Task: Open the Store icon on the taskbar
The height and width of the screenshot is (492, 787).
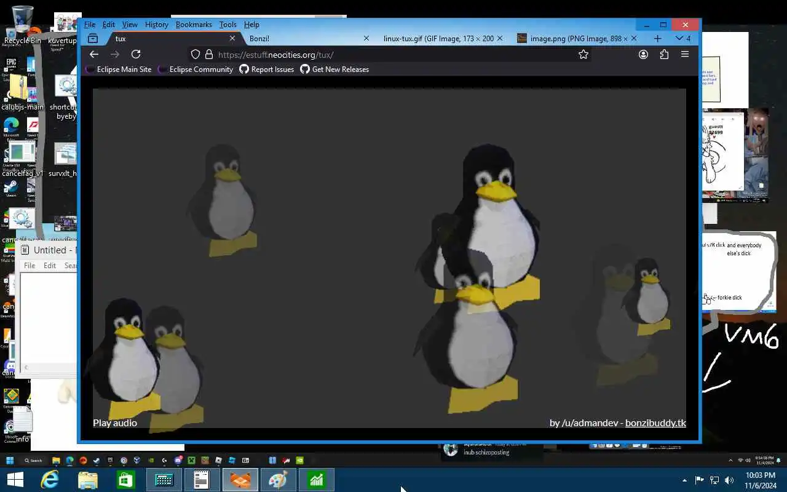Action: click(126, 480)
